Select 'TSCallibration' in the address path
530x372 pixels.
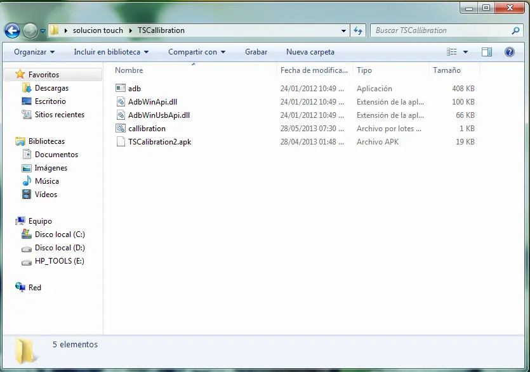point(161,30)
